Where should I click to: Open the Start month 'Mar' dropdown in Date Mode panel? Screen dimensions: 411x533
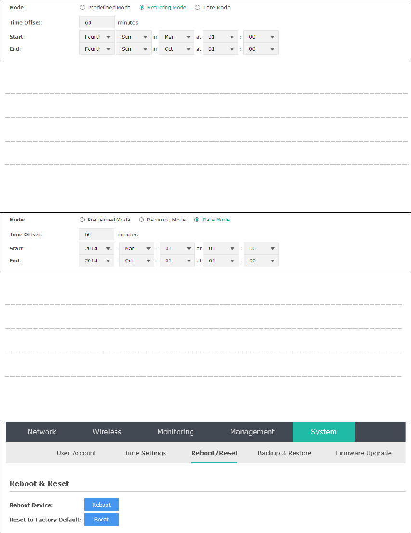[x=137, y=249]
